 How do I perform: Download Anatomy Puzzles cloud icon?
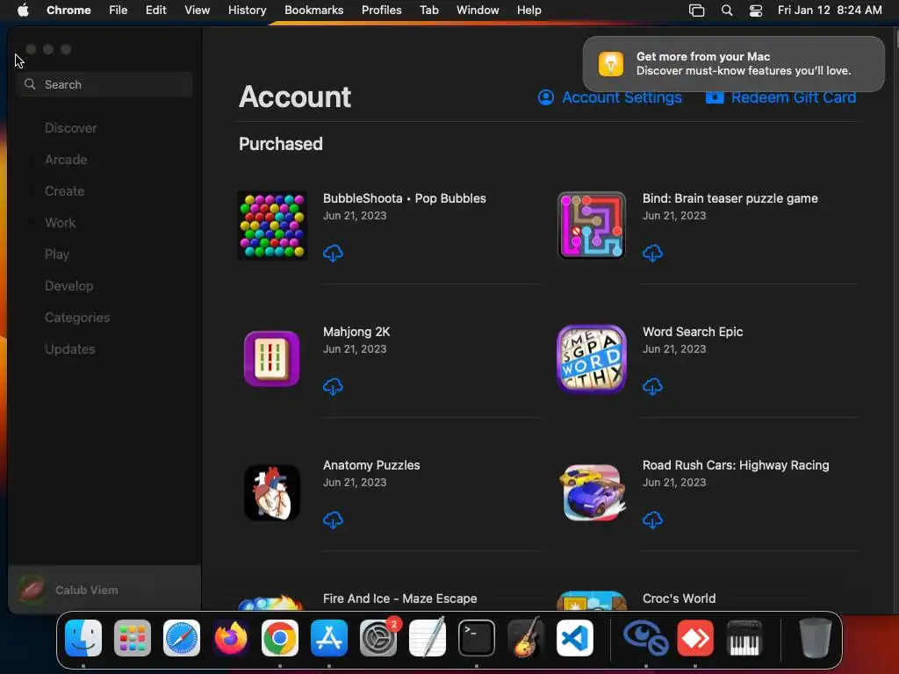[333, 520]
